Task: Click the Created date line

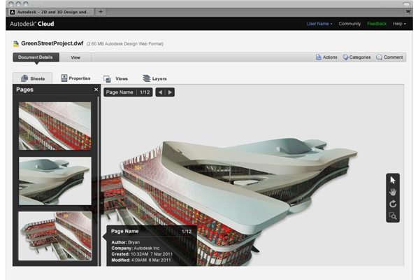Action: (x=142, y=254)
